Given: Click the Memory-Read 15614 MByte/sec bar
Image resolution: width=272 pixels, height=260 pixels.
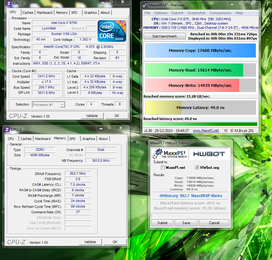Looking at the screenshot, I should 200,70.
